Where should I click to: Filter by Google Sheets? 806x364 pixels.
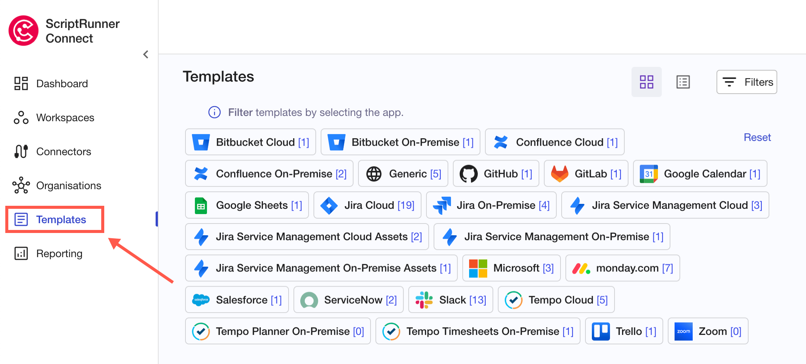pyautogui.click(x=247, y=205)
